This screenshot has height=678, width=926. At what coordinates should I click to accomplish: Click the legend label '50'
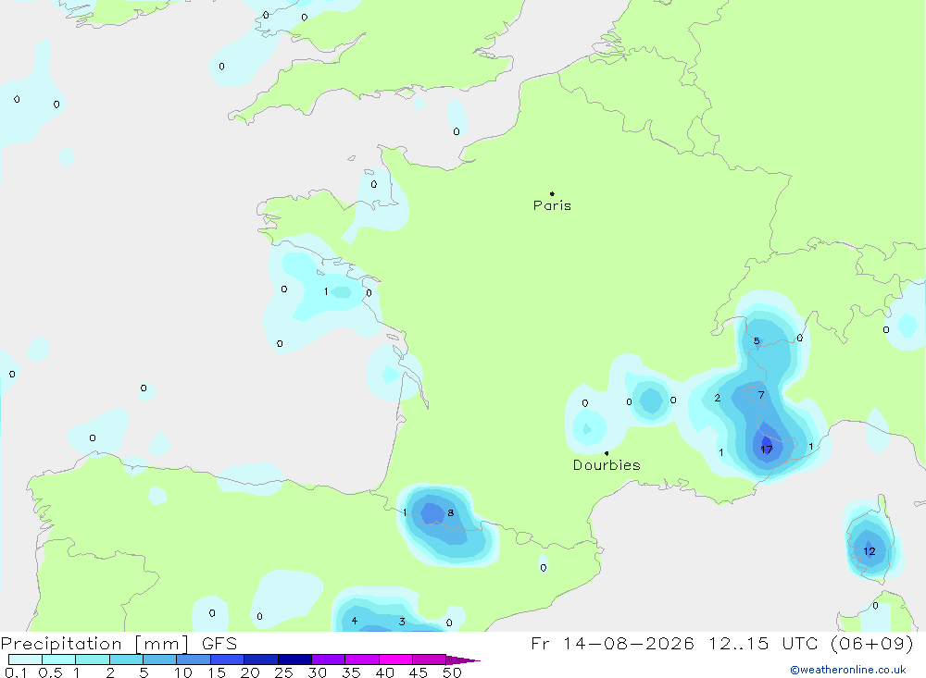[x=452, y=672]
